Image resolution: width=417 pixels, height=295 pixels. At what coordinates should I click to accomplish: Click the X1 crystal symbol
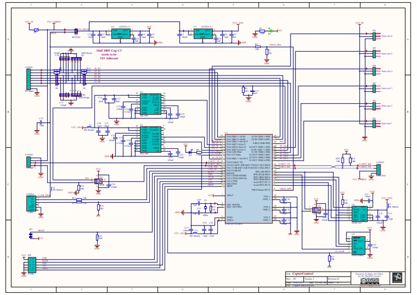205,208
